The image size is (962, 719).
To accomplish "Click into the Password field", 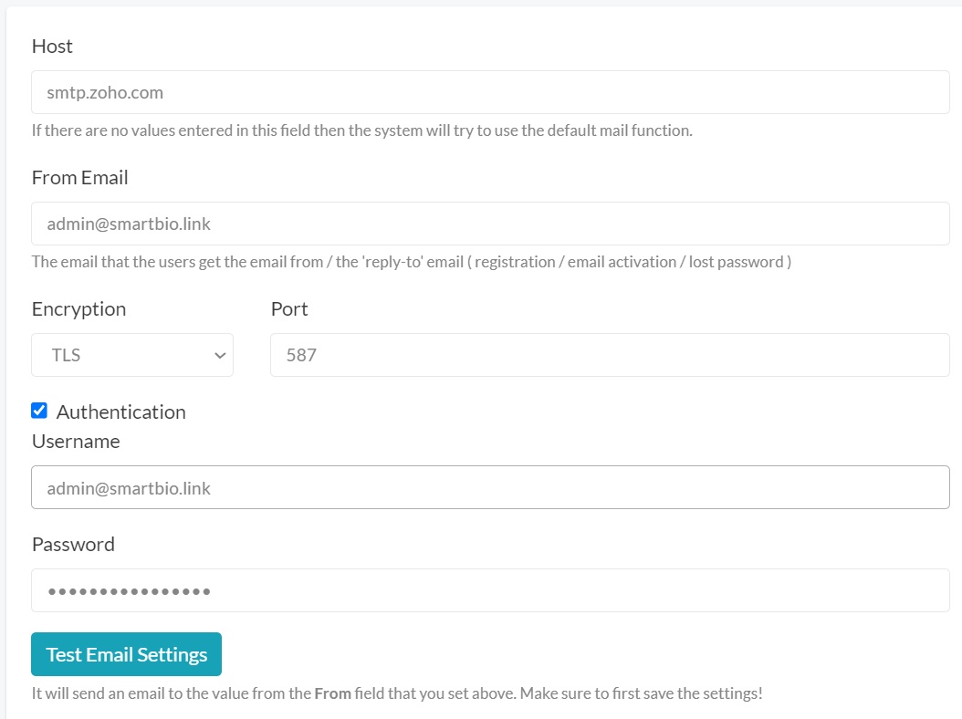I will 490,590.
